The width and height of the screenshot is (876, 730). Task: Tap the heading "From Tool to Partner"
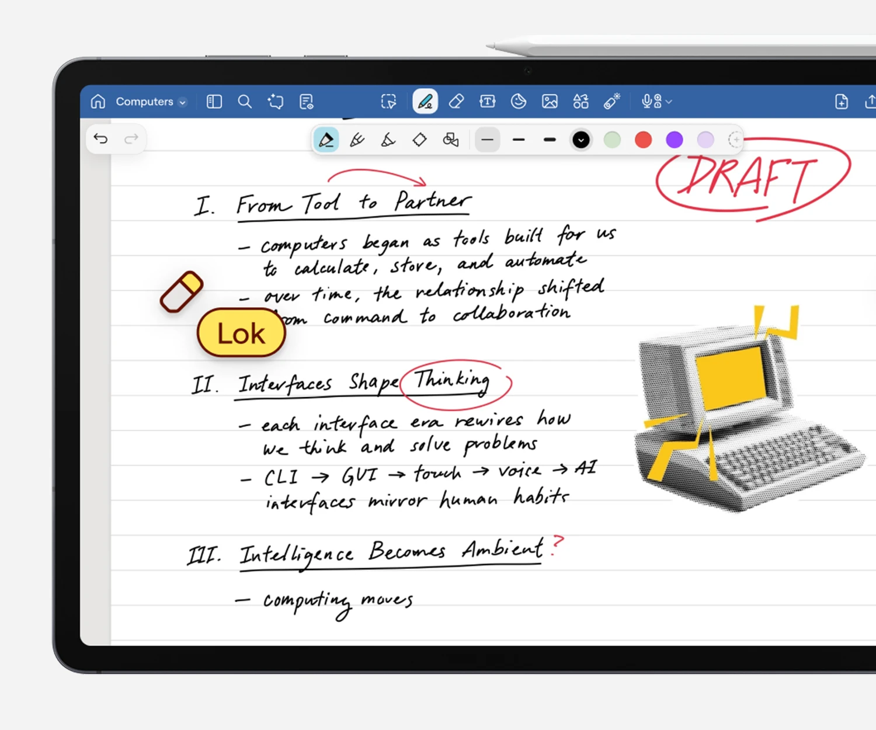click(353, 204)
